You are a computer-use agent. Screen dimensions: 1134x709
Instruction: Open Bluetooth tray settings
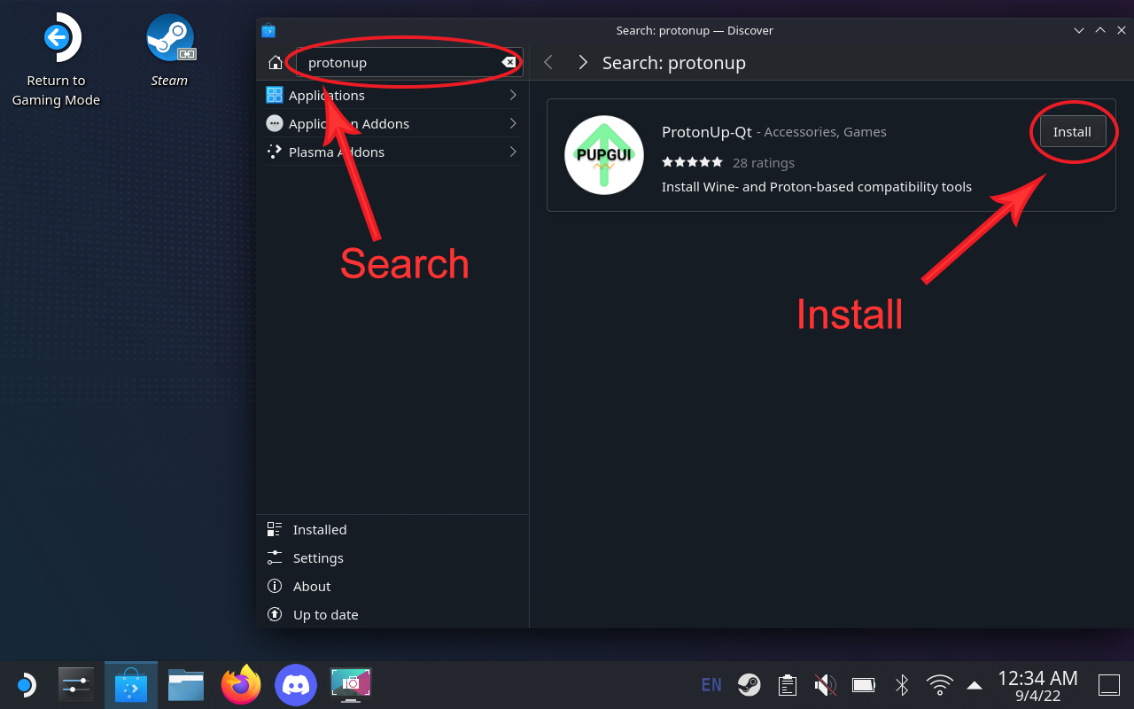pyautogui.click(x=902, y=685)
